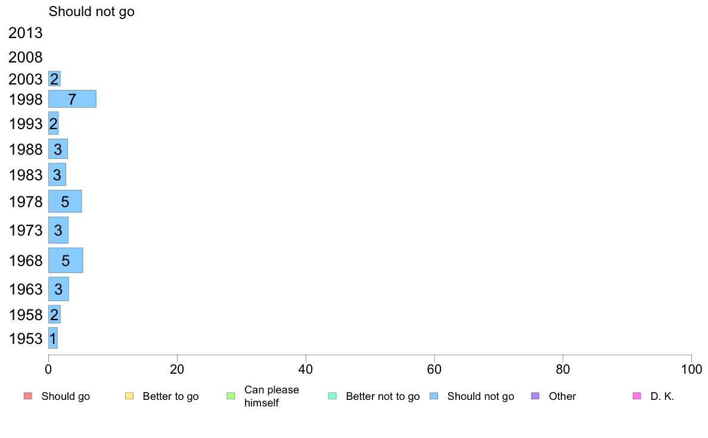Select the purple Other legend swatch
708x438 pixels.
tap(535, 396)
